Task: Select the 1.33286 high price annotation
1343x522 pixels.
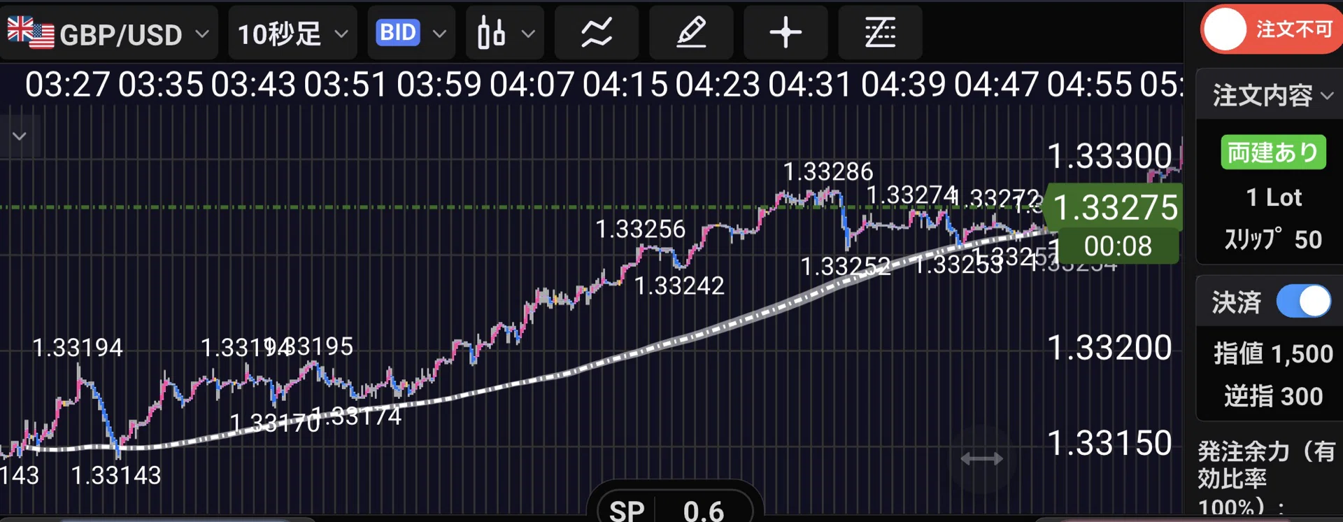Action: pos(828,171)
